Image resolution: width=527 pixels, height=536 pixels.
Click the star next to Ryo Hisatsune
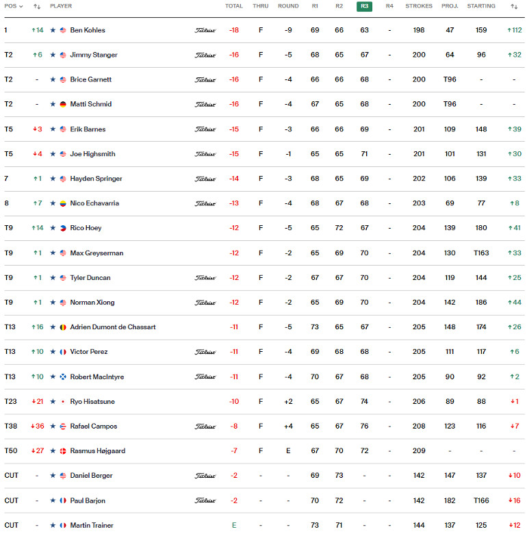pyautogui.click(x=53, y=401)
